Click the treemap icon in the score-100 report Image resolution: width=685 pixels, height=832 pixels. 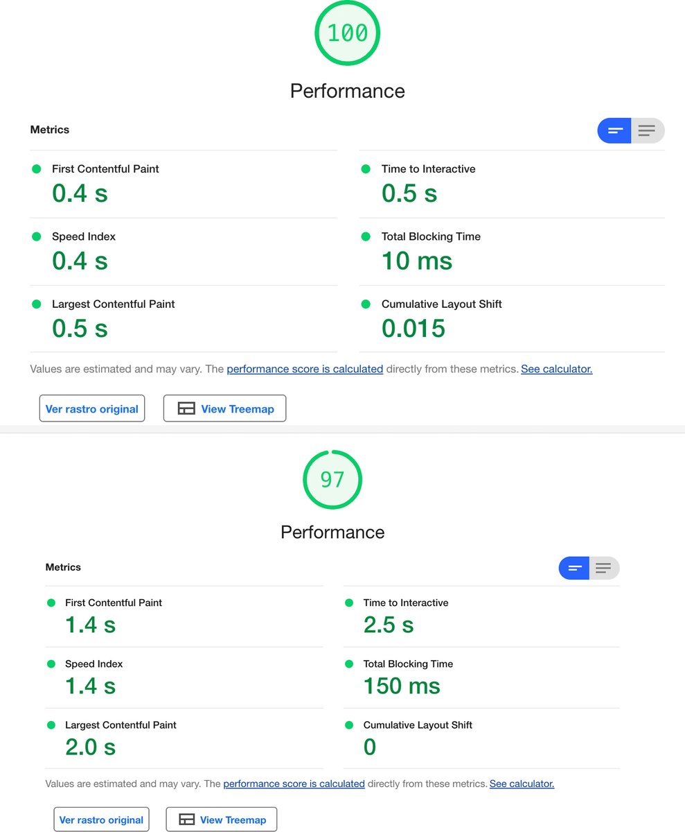(x=186, y=409)
